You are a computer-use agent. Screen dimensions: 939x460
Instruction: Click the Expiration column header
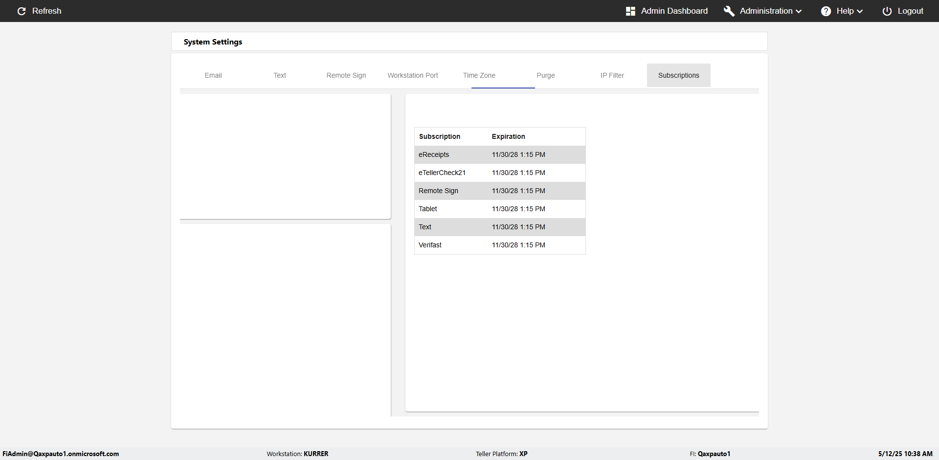(509, 136)
